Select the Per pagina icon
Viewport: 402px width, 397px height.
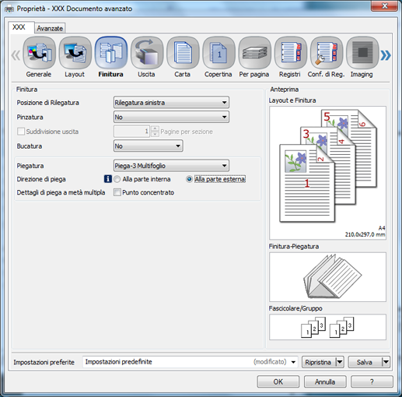[254, 53]
